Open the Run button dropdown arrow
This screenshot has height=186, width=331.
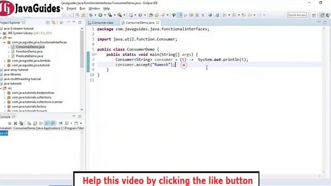coord(105,15)
